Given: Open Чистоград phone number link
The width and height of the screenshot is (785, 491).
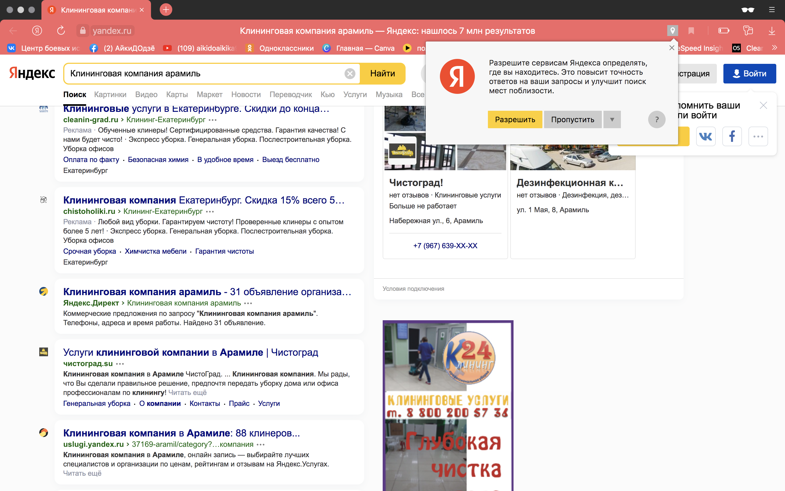Looking at the screenshot, I should 445,245.
